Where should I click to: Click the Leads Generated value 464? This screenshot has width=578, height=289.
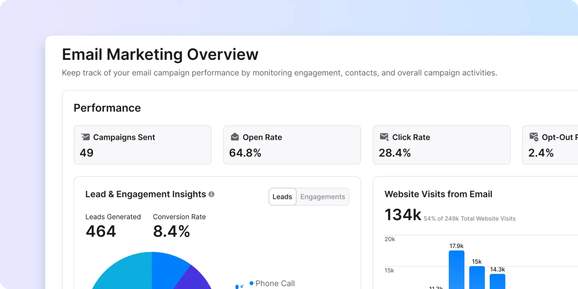click(x=101, y=231)
